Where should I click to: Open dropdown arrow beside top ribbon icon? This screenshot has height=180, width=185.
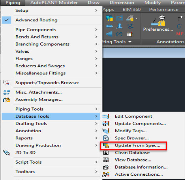click(136, 18)
